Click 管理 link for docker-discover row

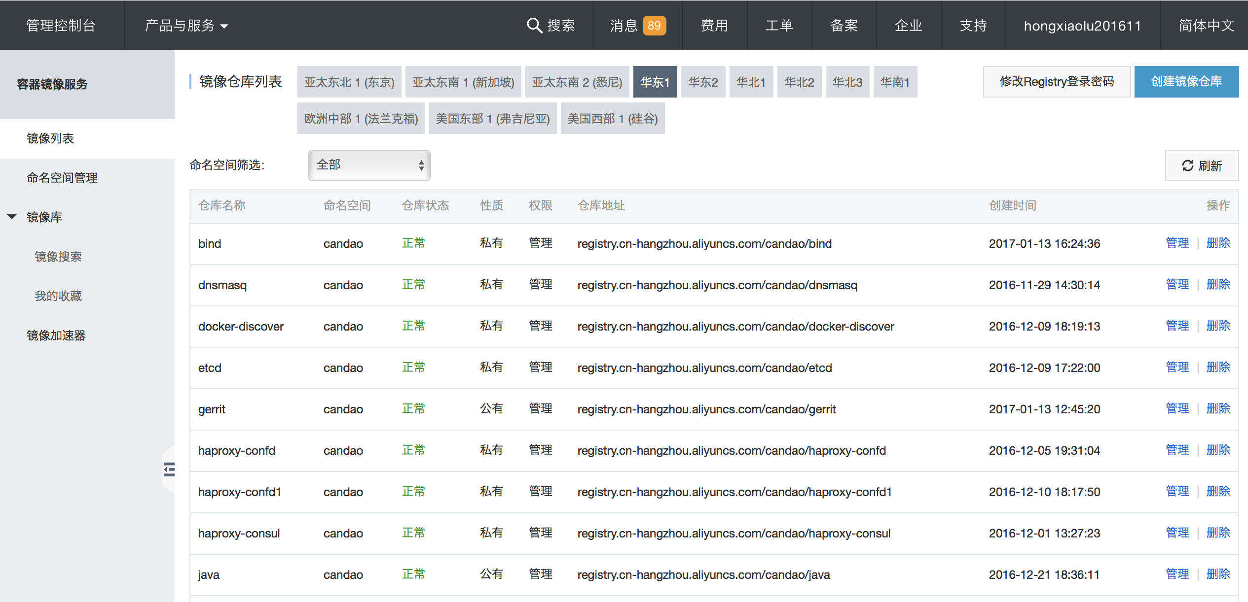point(1177,326)
